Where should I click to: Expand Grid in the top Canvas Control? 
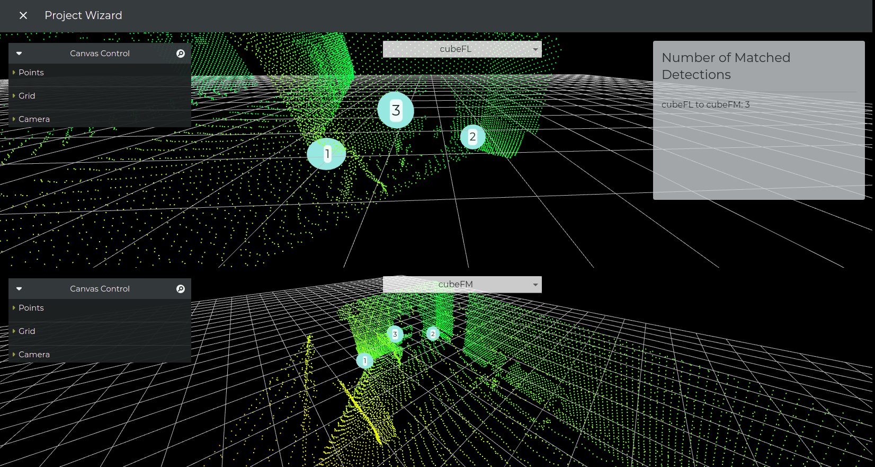pyautogui.click(x=100, y=96)
